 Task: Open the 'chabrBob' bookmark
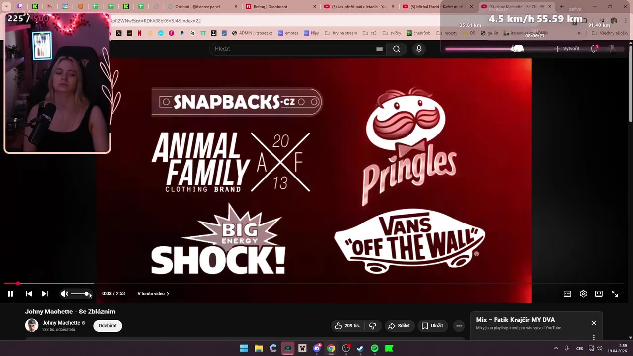pos(418,33)
